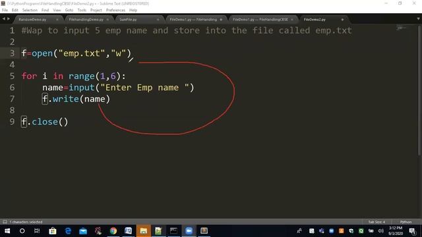Open the File menu
Image resolution: width=422 pixels, height=237 pixels.
tap(5, 11)
